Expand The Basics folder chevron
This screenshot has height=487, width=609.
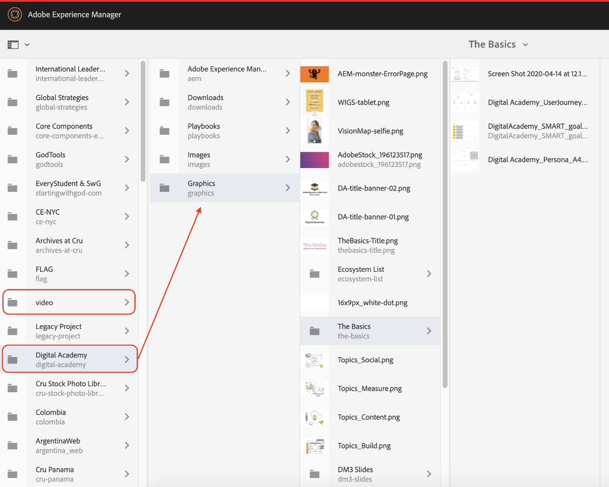click(429, 331)
